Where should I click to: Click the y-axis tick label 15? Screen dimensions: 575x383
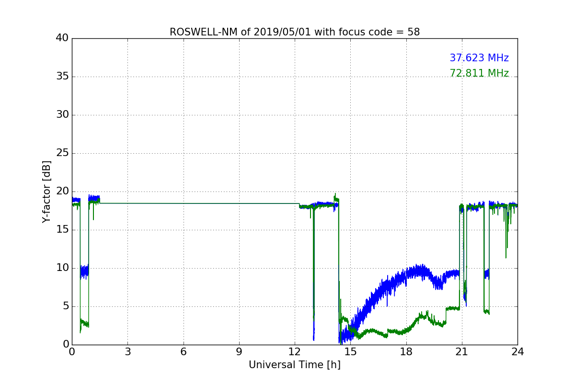point(62,230)
